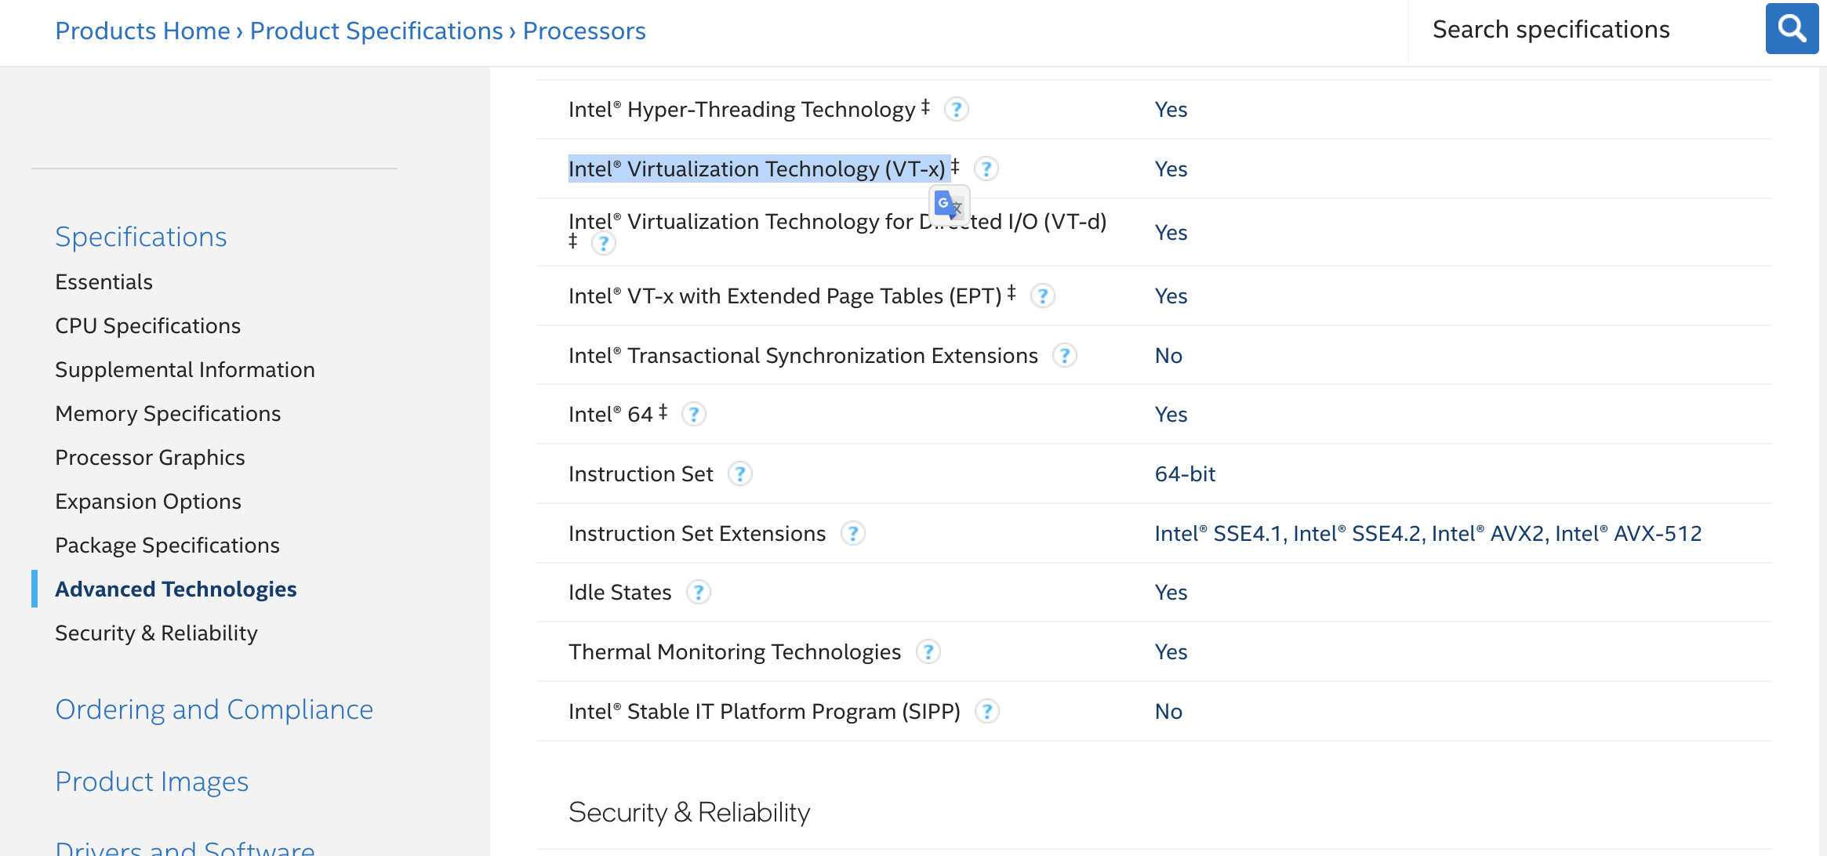The image size is (1827, 856).
Task: Open Product Specifications breadcrumb link
Action: (376, 31)
